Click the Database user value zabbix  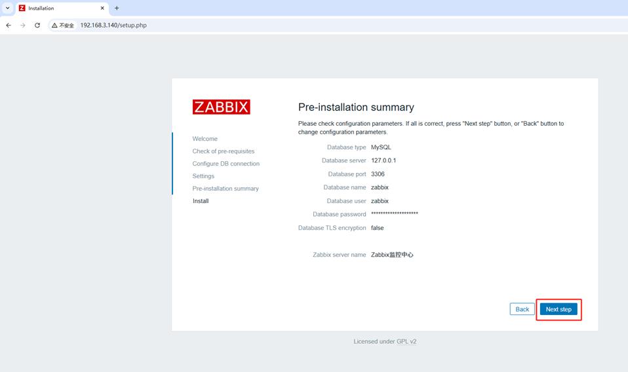pyautogui.click(x=380, y=201)
